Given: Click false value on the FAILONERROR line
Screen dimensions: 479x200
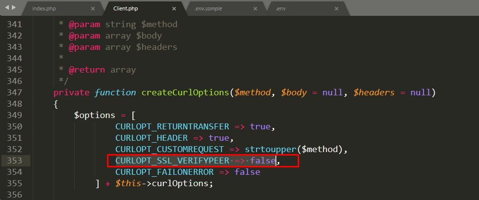Looking at the screenshot, I should [247, 172].
